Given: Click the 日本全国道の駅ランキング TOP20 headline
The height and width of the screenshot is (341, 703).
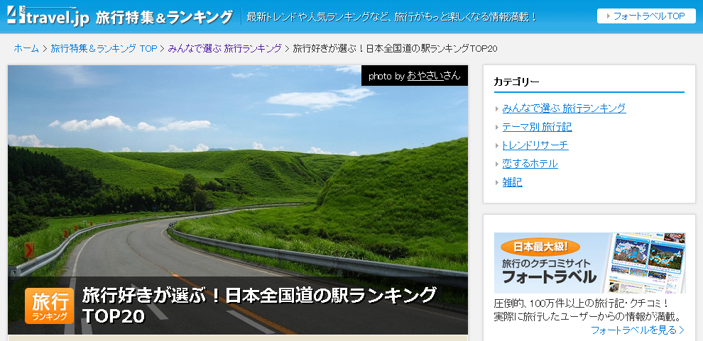Looking at the screenshot, I should [x=259, y=305].
